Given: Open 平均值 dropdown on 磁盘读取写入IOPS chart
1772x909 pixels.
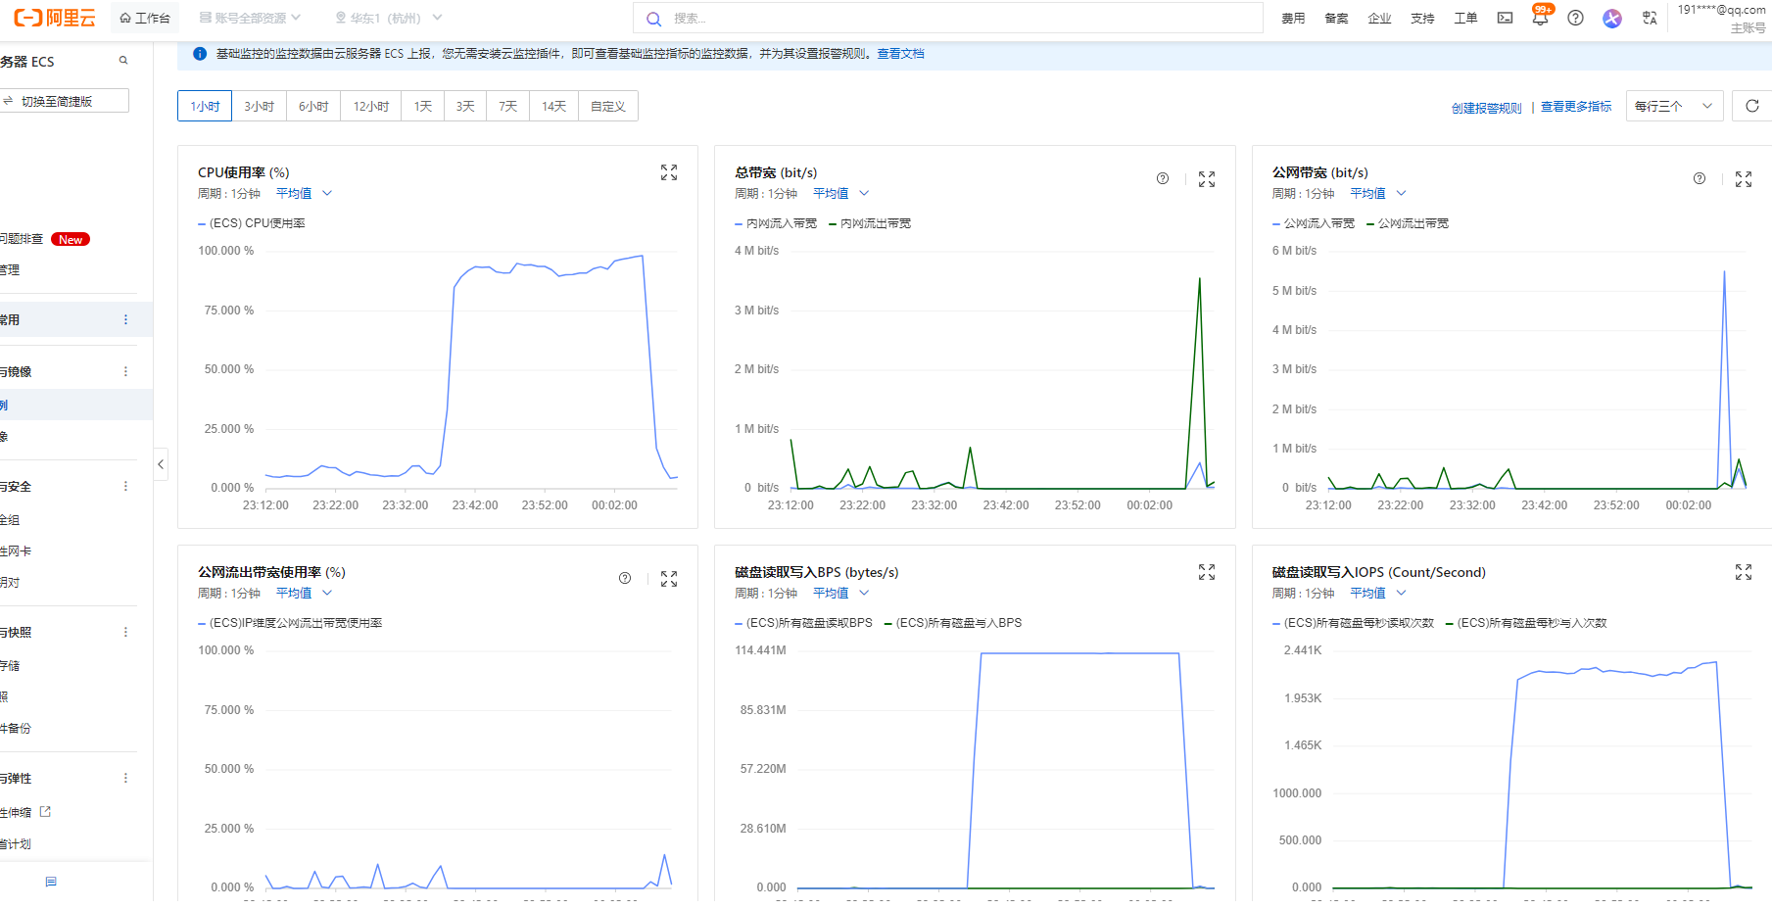Looking at the screenshot, I should pyautogui.click(x=1378, y=593).
